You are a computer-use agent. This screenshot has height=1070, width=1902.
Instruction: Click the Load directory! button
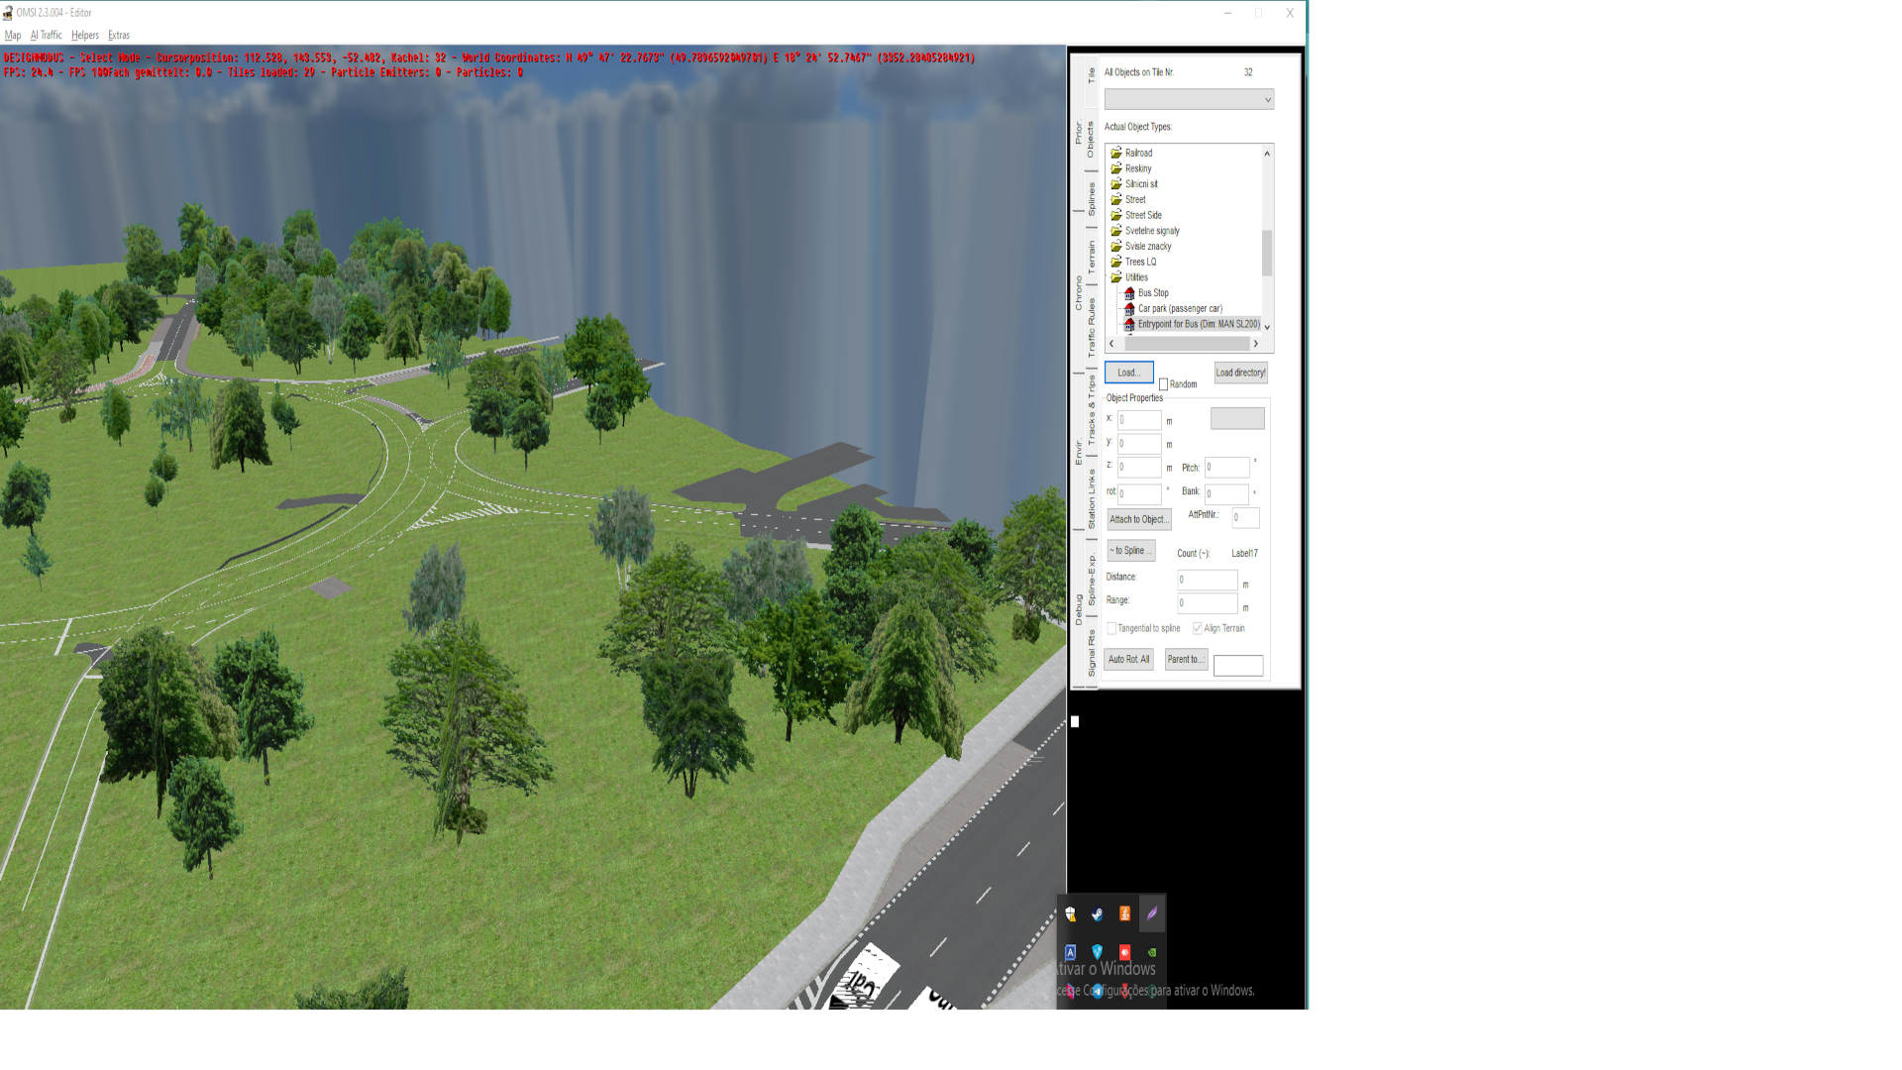tap(1240, 373)
